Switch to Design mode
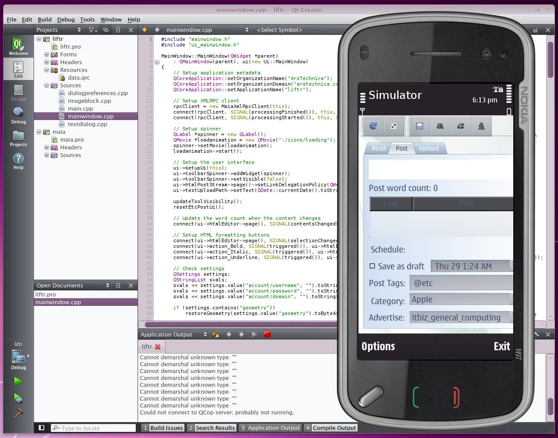Screen dimensions: 558x438 click(18, 92)
